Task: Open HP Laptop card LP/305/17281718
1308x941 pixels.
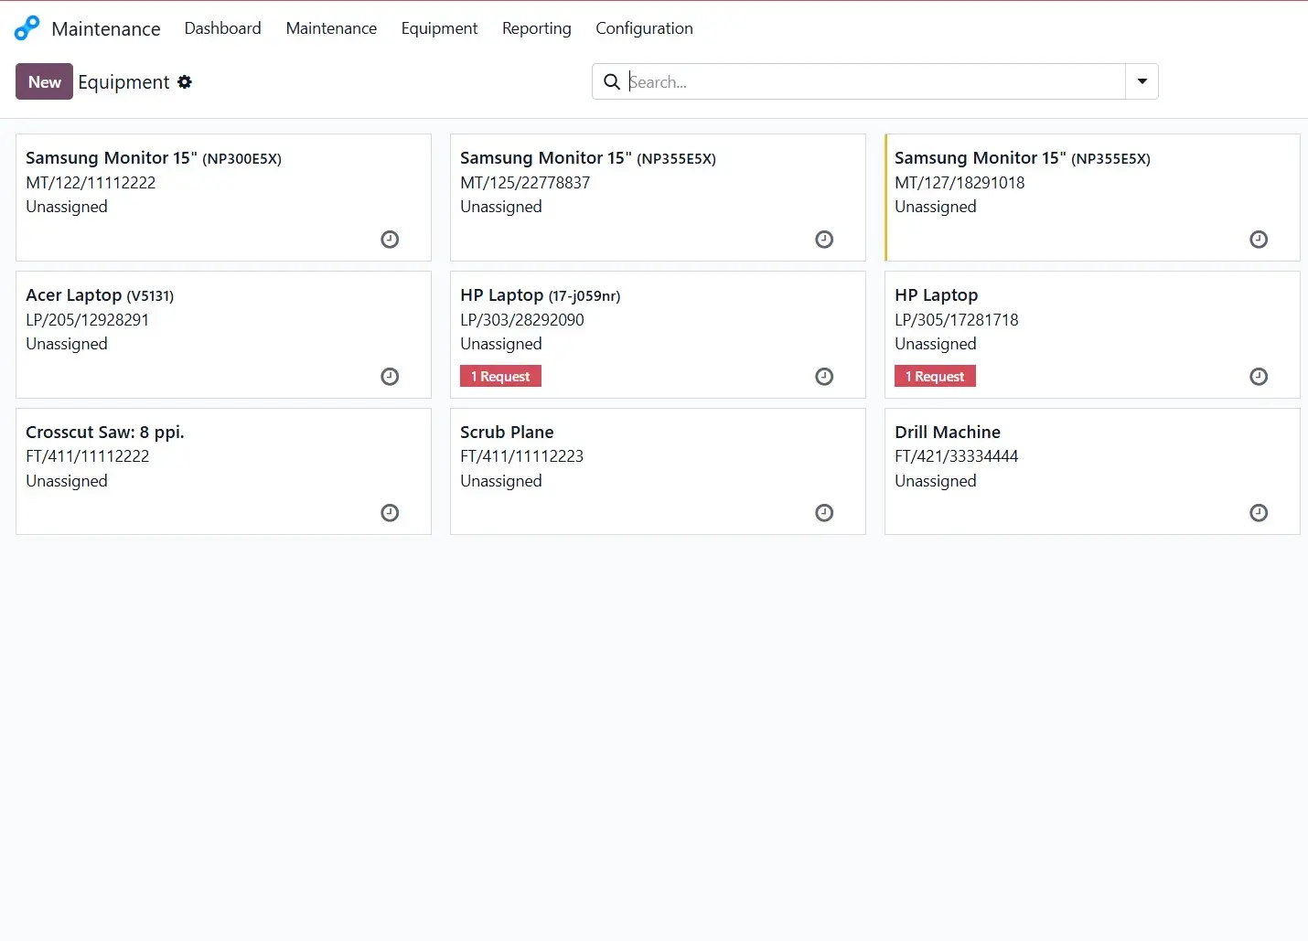Action: coord(1092,335)
